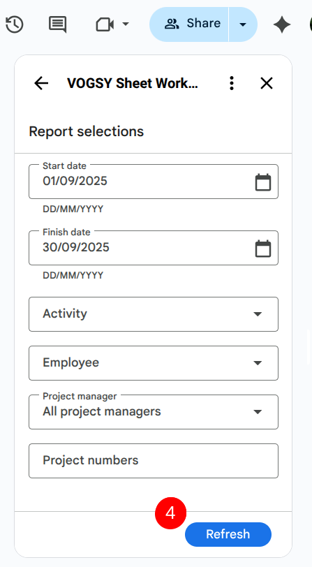
Task: Go back with the left arrow
Action: tap(41, 84)
